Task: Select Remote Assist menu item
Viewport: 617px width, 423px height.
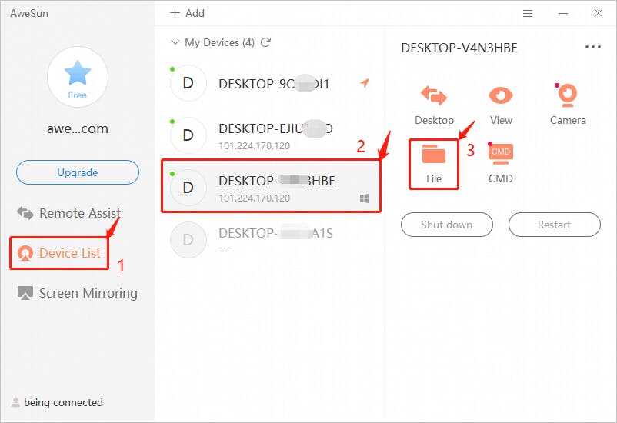Action: tap(69, 213)
